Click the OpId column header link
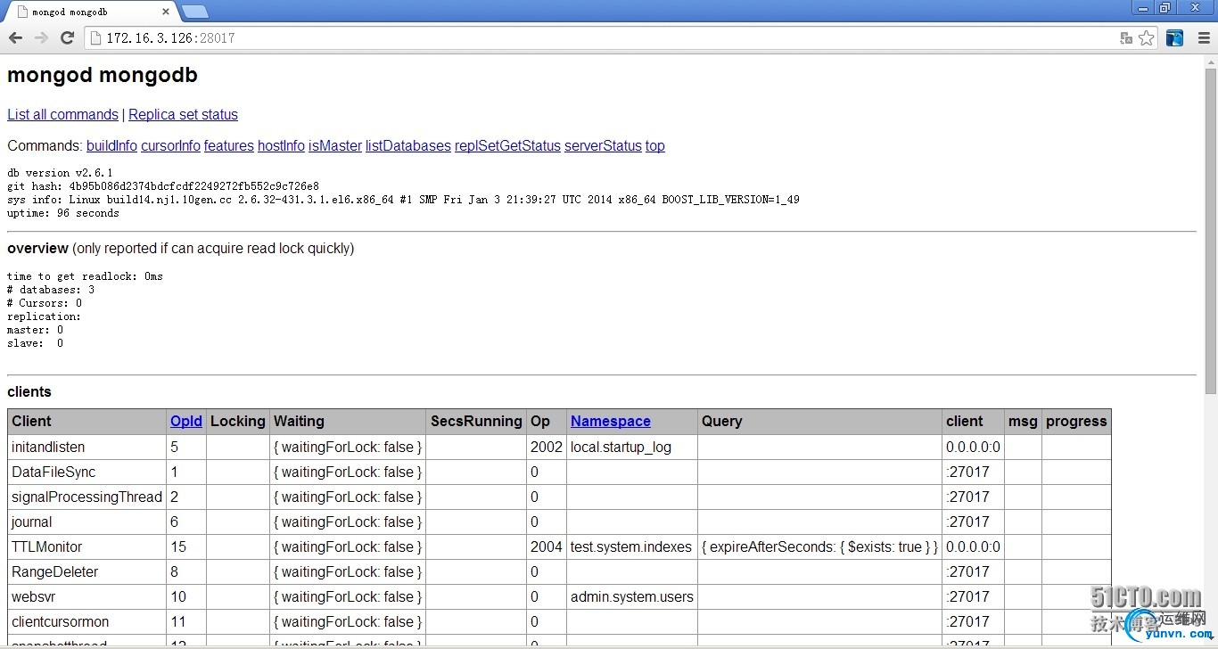The image size is (1218, 649). click(x=186, y=421)
